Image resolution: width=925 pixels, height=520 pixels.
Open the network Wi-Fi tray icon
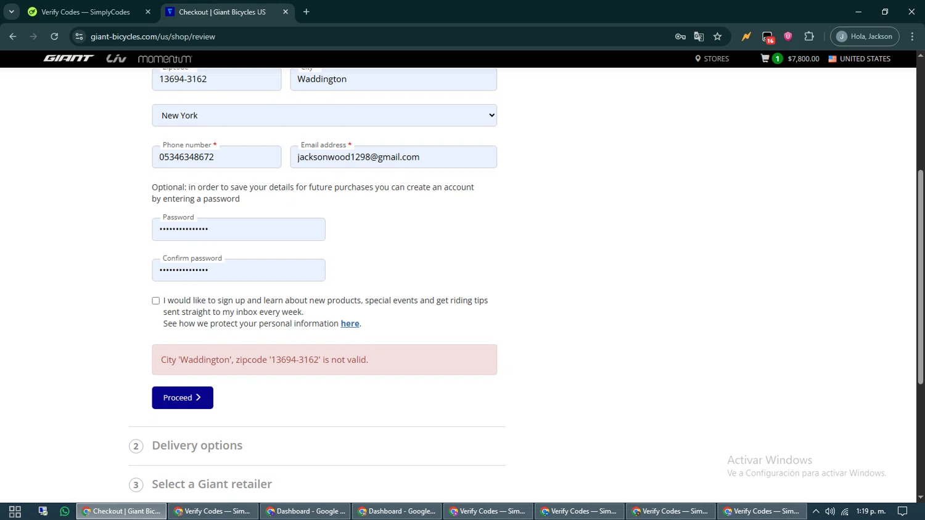tap(845, 511)
